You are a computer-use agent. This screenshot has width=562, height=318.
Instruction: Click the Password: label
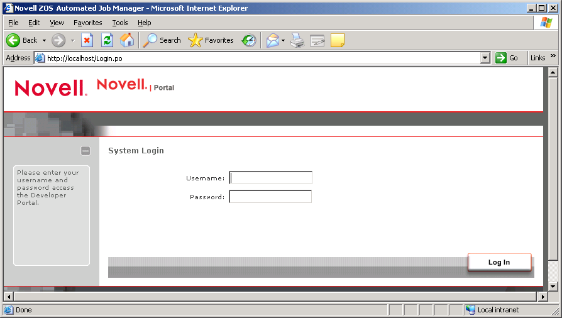click(x=207, y=197)
